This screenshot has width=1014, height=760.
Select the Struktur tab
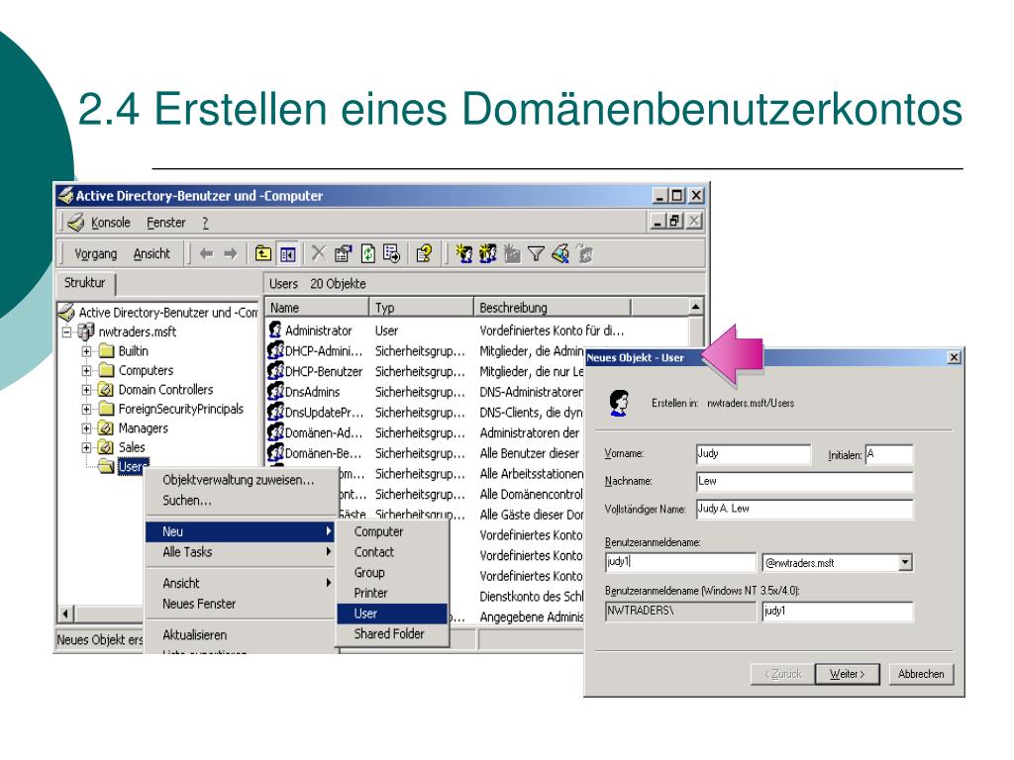pyautogui.click(x=85, y=282)
